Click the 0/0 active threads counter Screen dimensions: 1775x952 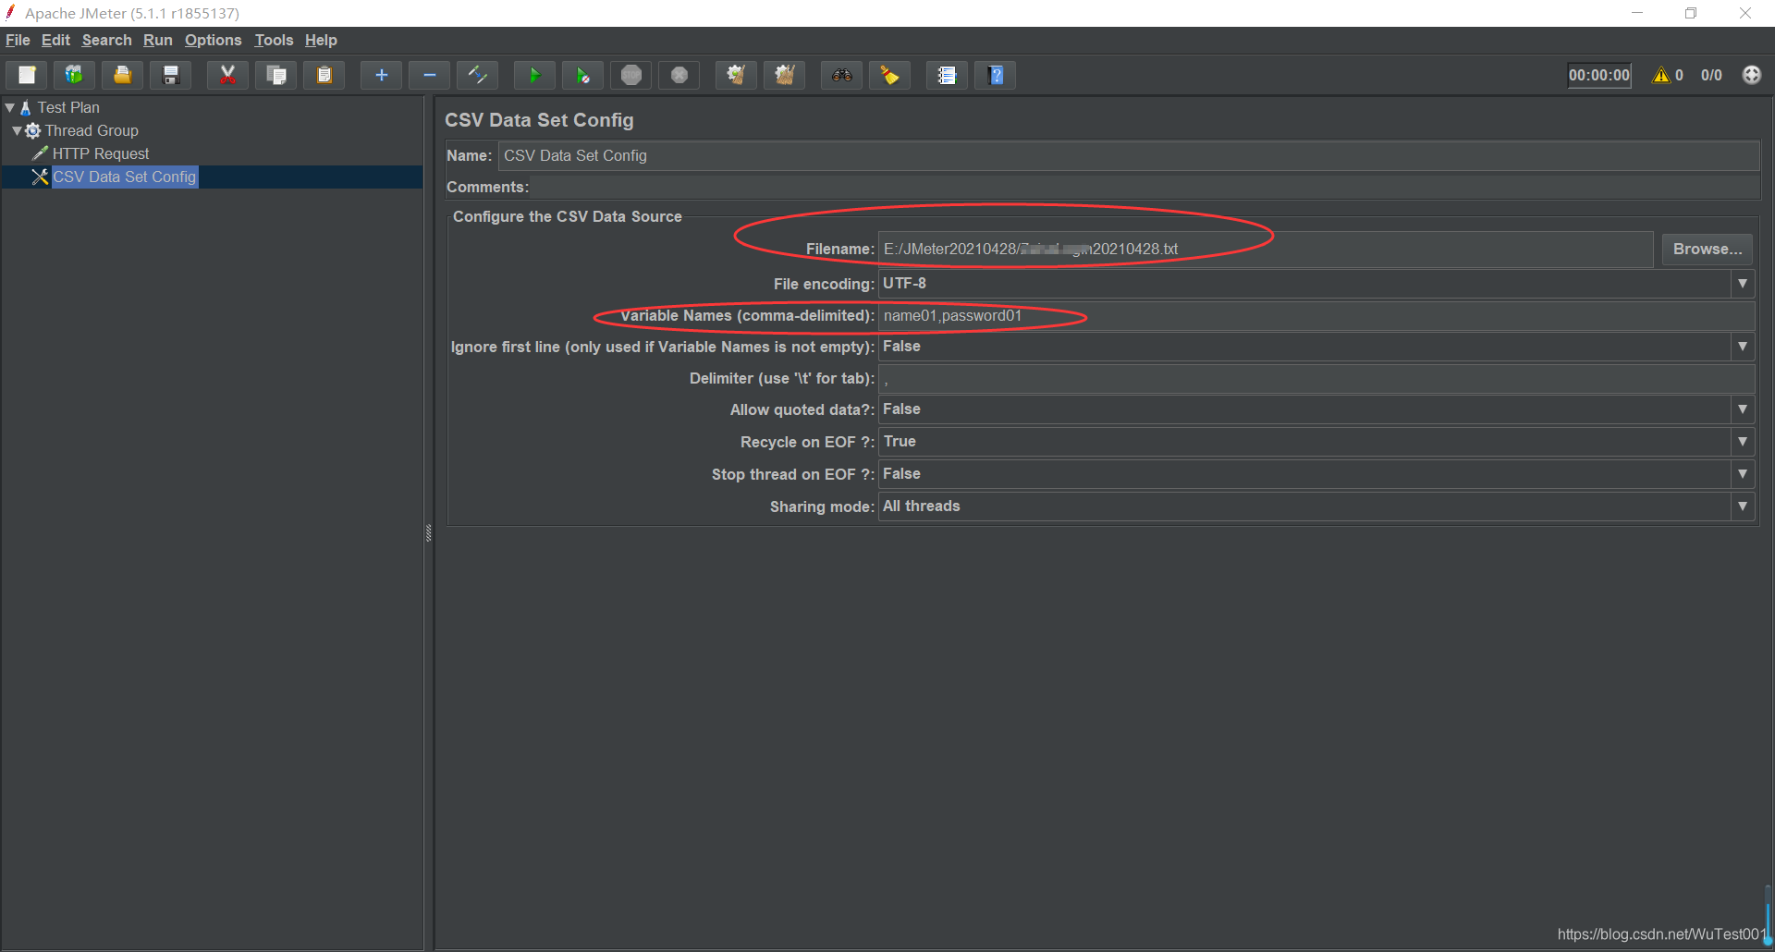pyautogui.click(x=1711, y=75)
